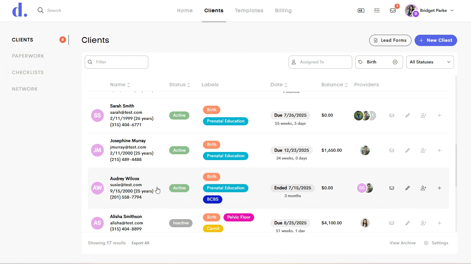
Task: Assign a provider to Alisha Smithson
Action: click(x=424, y=223)
